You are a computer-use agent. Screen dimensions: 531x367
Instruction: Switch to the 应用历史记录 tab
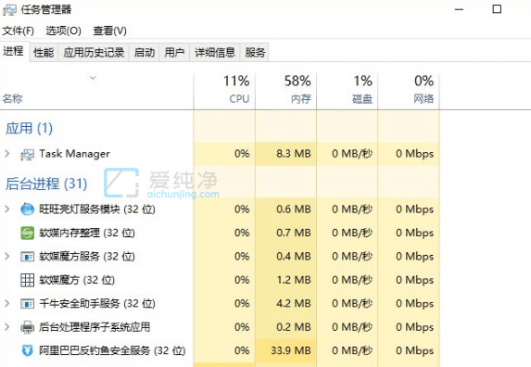[x=94, y=53]
